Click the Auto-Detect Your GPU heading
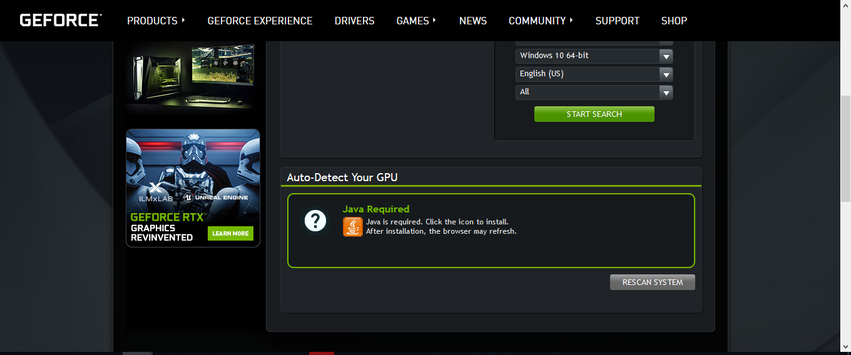 tap(342, 177)
